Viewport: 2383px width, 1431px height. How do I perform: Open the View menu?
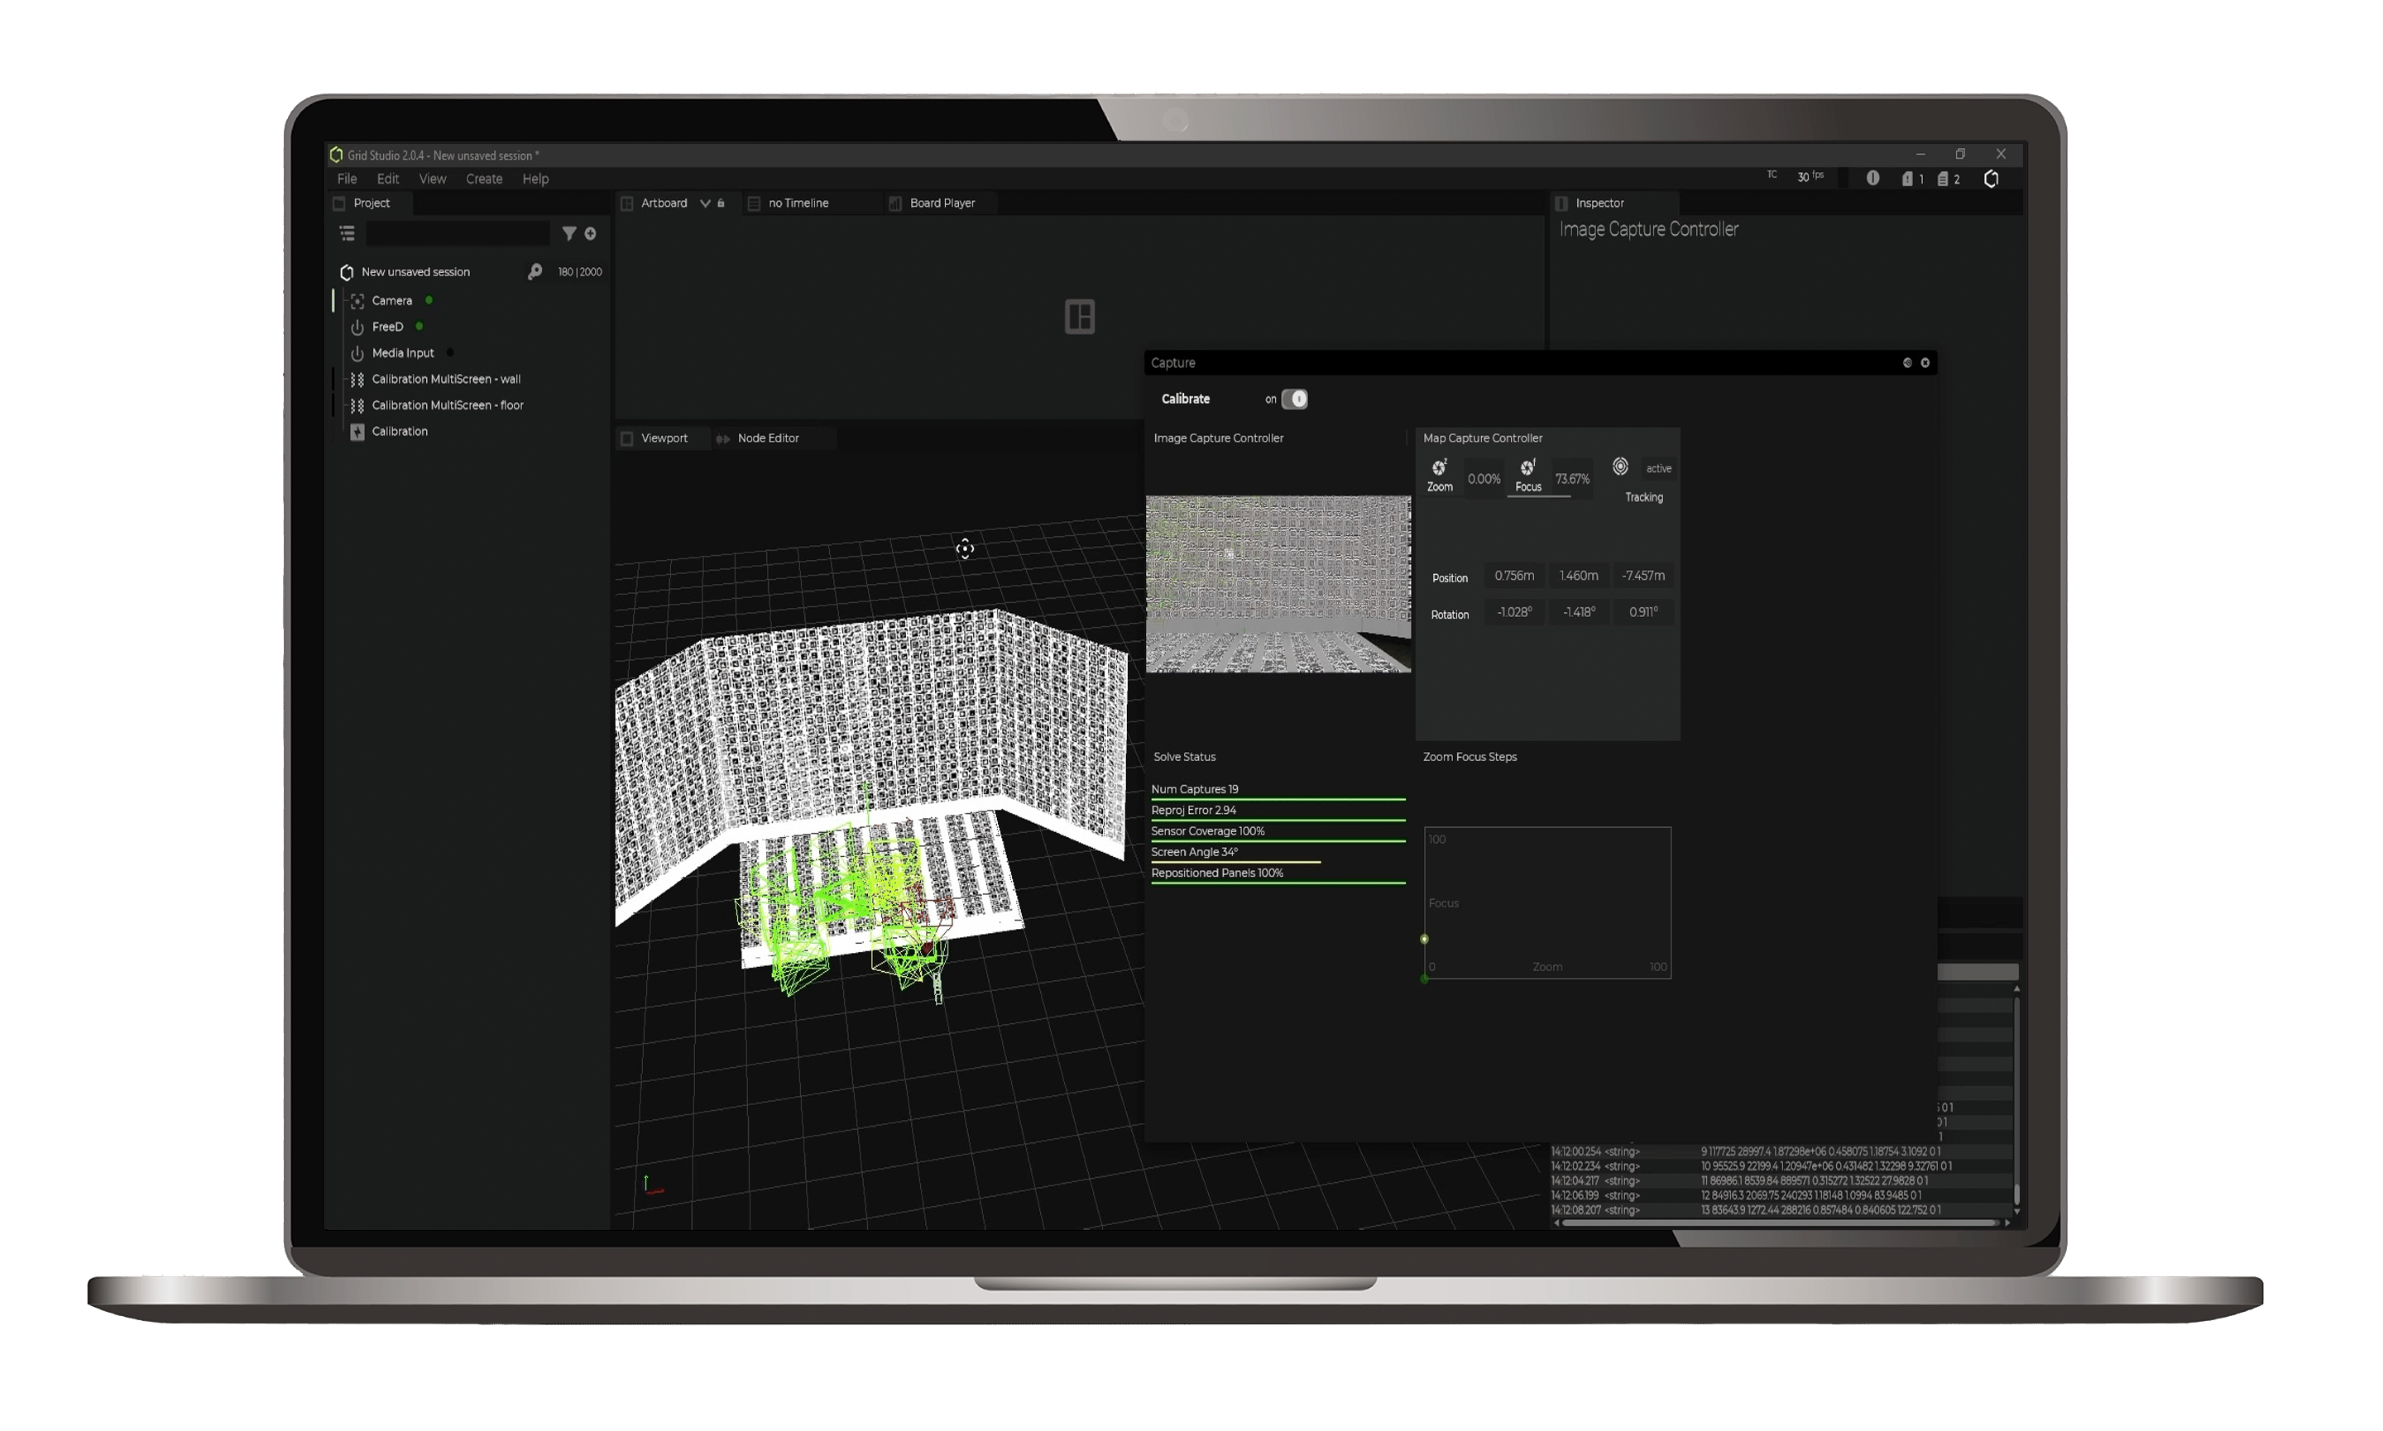[x=432, y=179]
